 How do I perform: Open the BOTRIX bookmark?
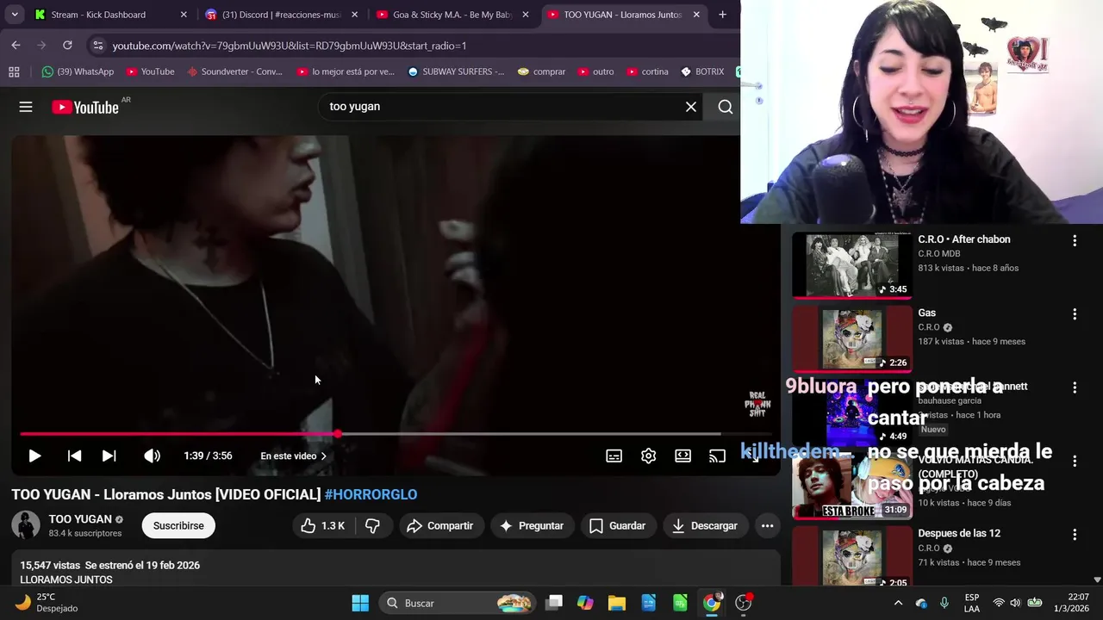701,71
